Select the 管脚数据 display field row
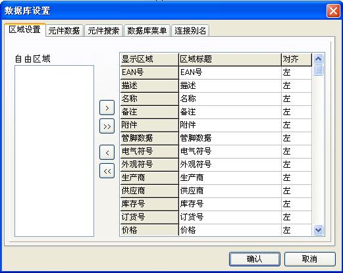Viewport: 343px width, 273px height. (x=149, y=138)
